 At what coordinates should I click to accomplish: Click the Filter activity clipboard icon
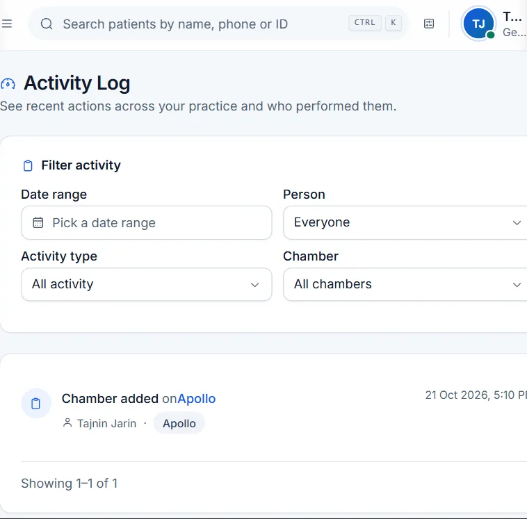28,165
